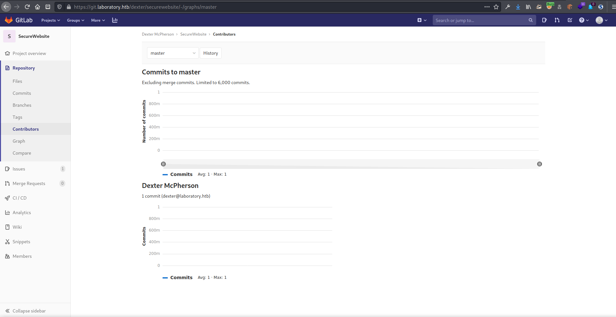Open the merge requests icon in navbar
The height and width of the screenshot is (317, 616).
[557, 20]
